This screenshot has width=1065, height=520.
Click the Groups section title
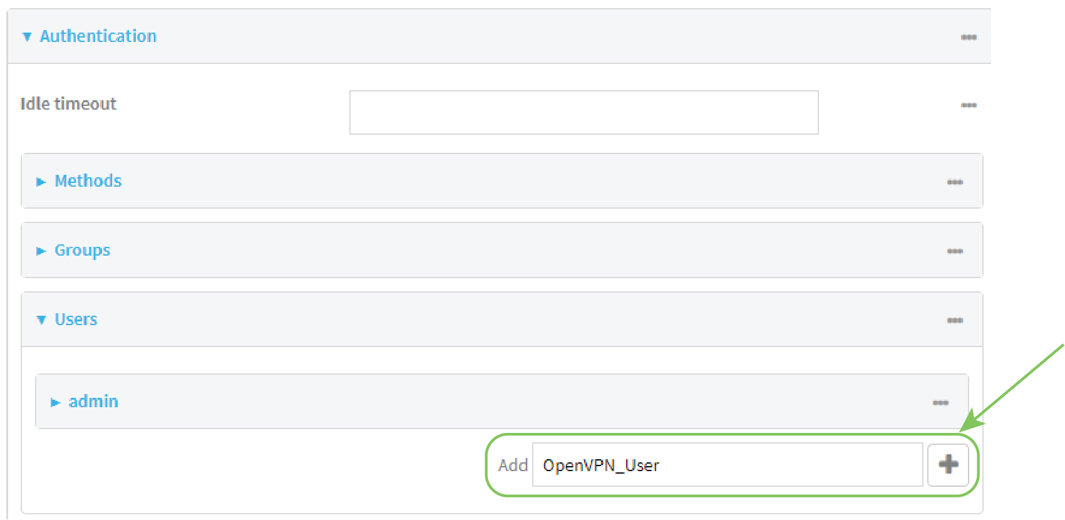[83, 250]
